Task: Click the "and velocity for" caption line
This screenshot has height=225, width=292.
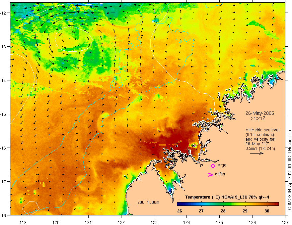Action: tap(260, 139)
